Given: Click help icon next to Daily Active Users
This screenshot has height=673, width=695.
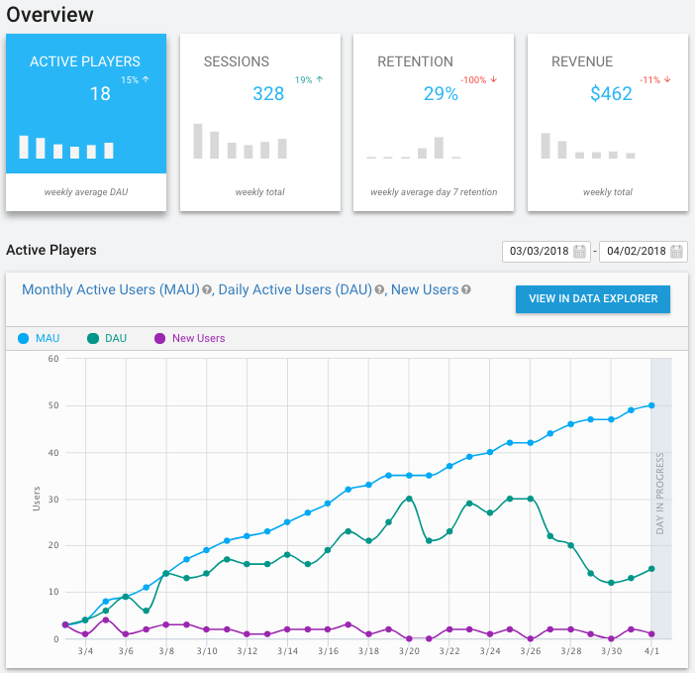Looking at the screenshot, I should click(378, 290).
